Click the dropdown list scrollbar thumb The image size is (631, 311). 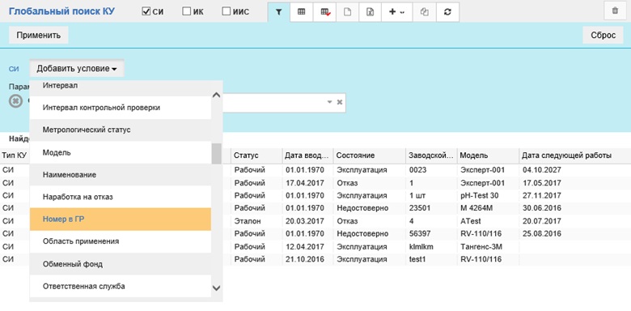click(217, 154)
